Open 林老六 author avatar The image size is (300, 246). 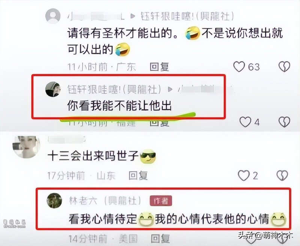click(x=54, y=201)
